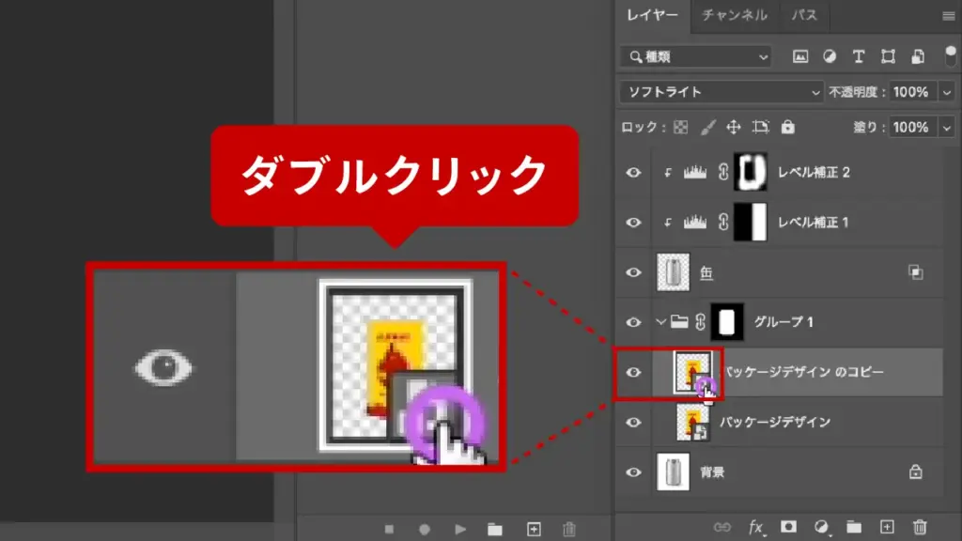Filter layers by the adjustment layer icon
This screenshot has width=962, height=541.
[x=830, y=56]
